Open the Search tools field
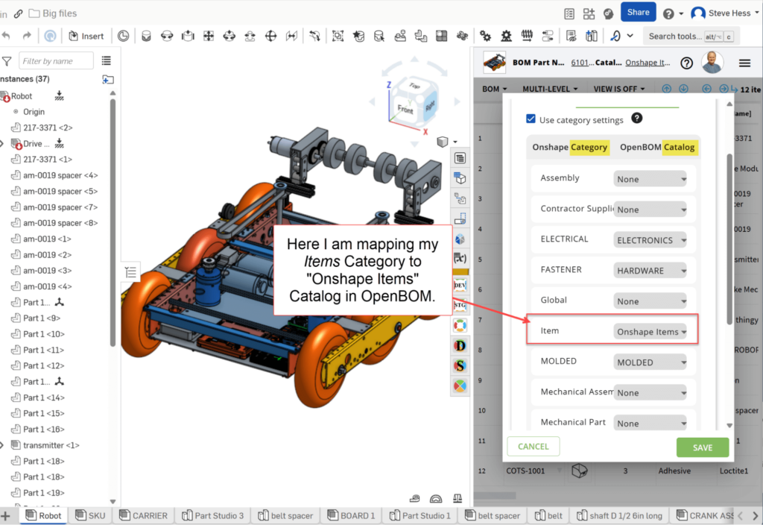The image size is (763, 525). (x=691, y=36)
